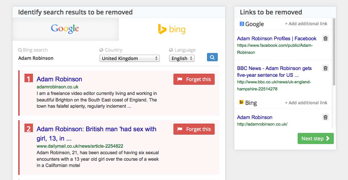The height and width of the screenshot is (180, 348).
Task: Click the blue search magnifier button
Action: click(212, 57)
